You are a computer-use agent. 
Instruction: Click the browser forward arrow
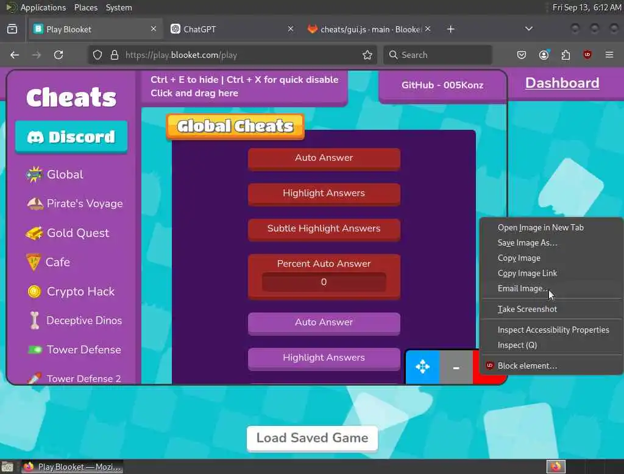37,55
